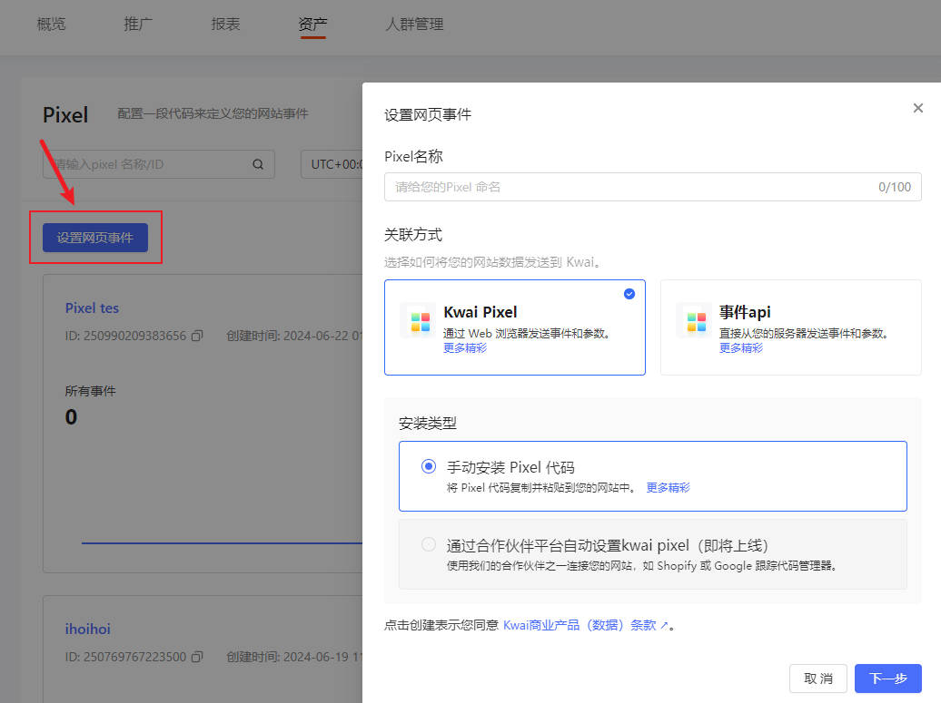This screenshot has height=703, width=941.
Task: Open the 报表 tab
Action: pyautogui.click(x=225, y=24)
